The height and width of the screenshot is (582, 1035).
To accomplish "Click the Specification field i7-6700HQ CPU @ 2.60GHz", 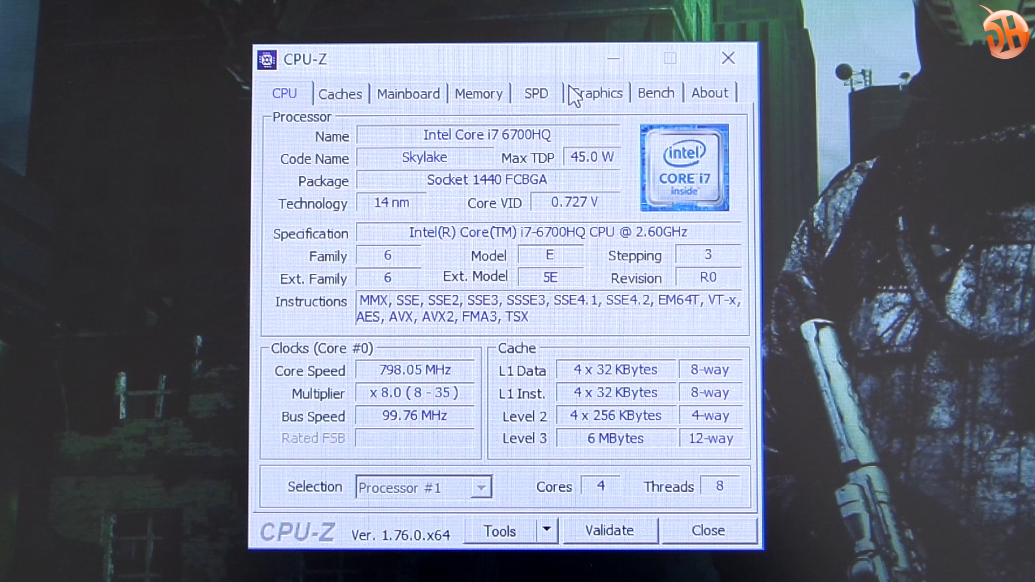I will (x=548, y=232).
